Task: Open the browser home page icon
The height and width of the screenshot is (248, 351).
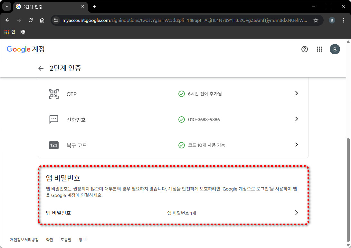Action: pyautogui.click(x=42, y=20)
